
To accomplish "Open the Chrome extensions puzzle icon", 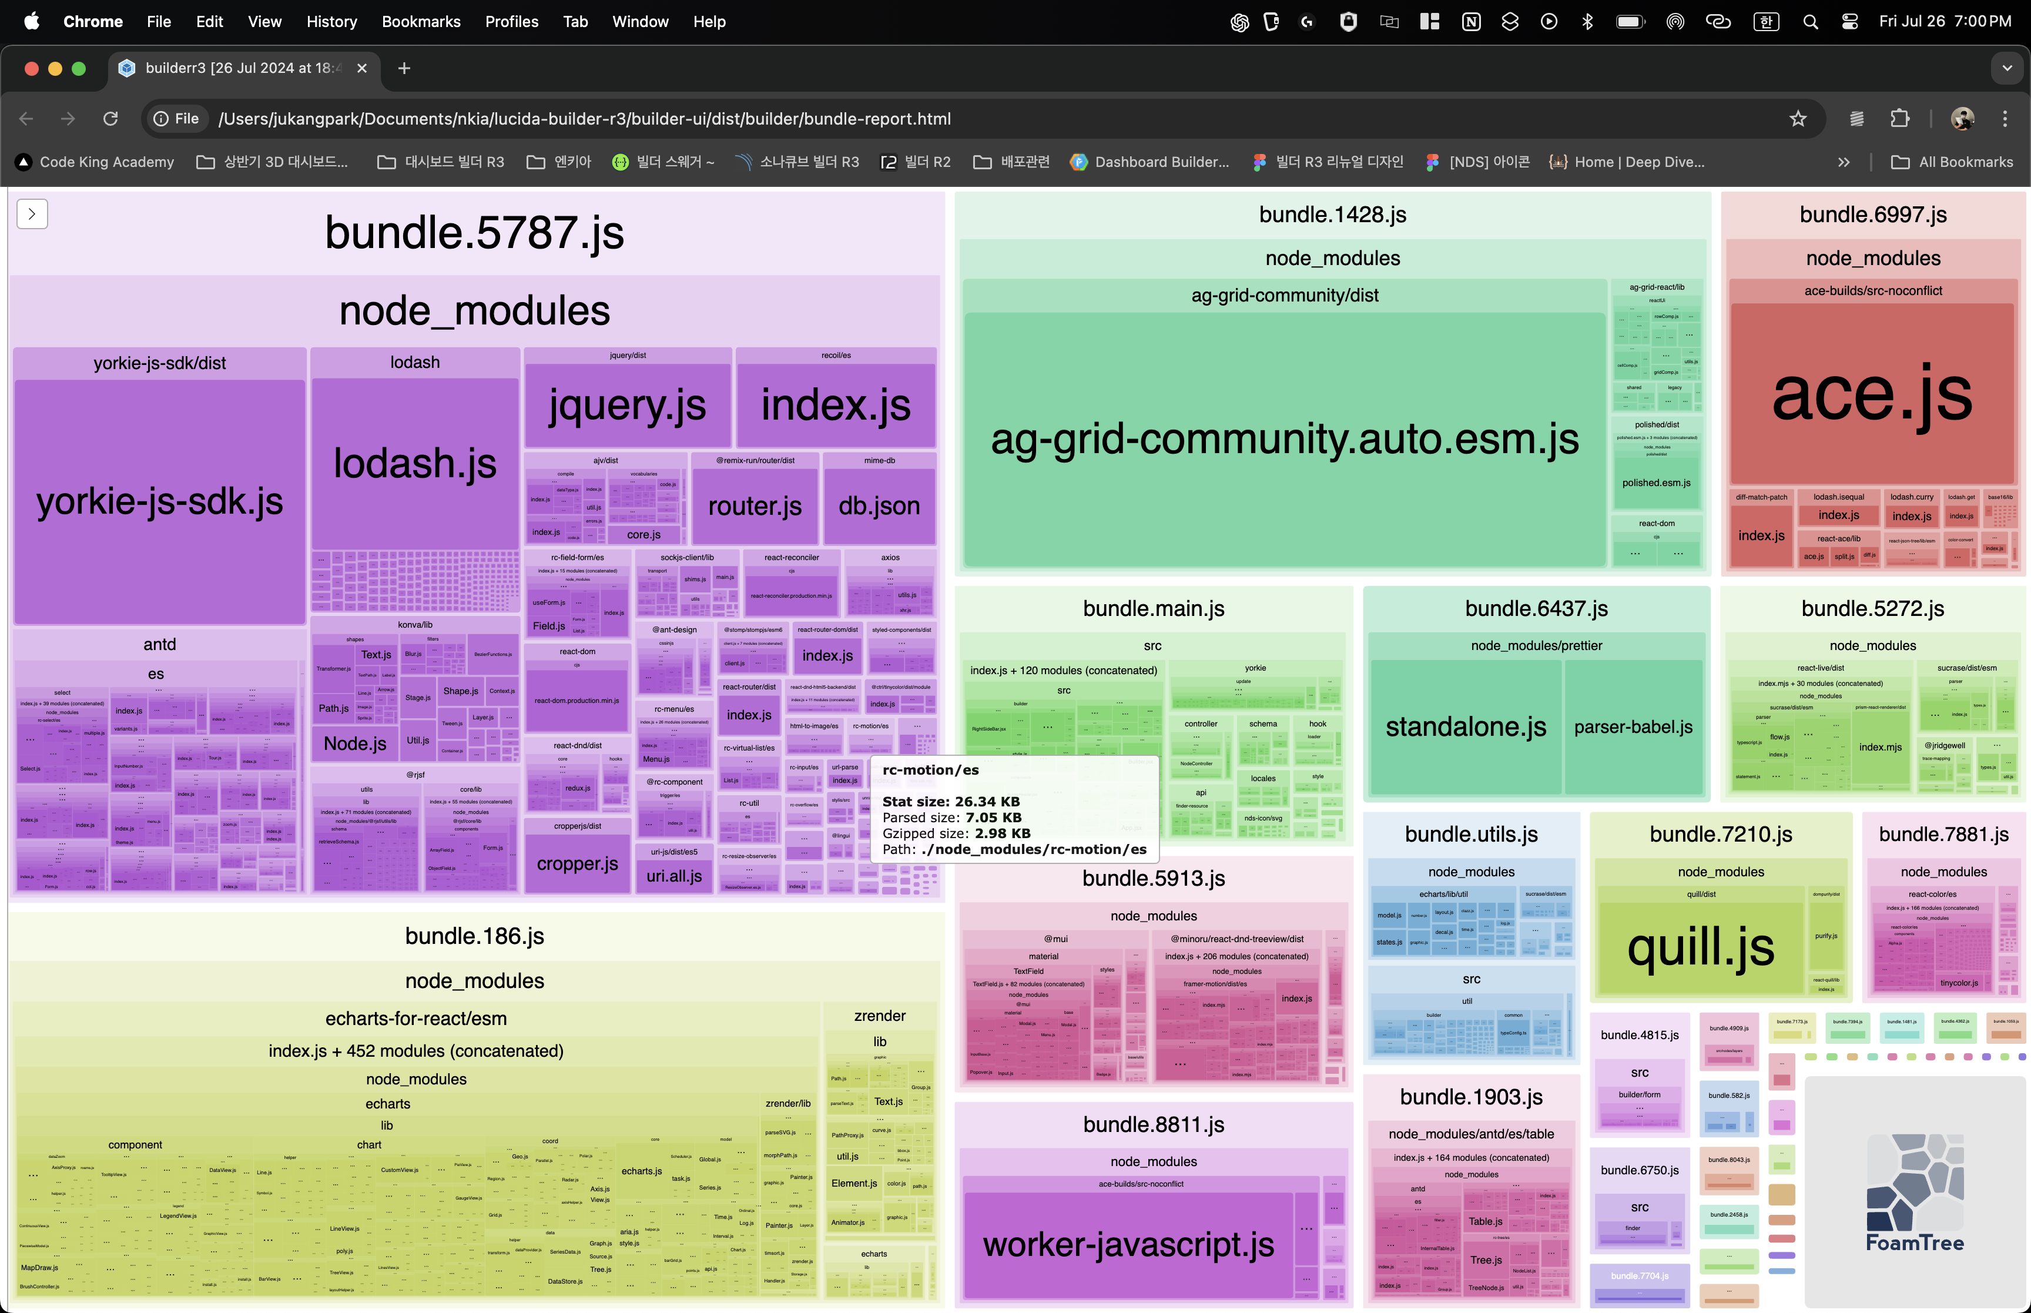I will (x=1900, y=119).
